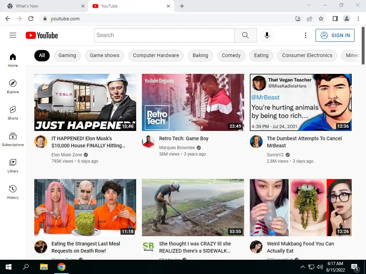Image resolution: width=366 pixels, height=274 pixels.
Task: Open sidewalk mowing video thumbnail
Action: click(193, 208)
